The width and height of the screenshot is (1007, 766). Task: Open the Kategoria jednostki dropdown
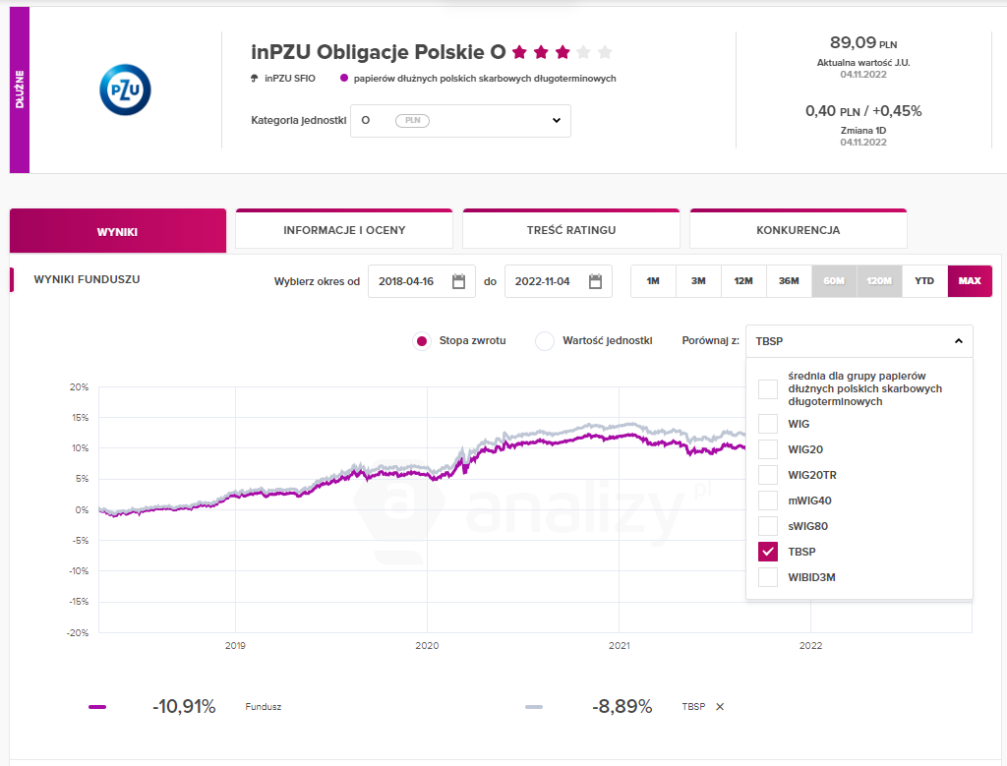460,121
